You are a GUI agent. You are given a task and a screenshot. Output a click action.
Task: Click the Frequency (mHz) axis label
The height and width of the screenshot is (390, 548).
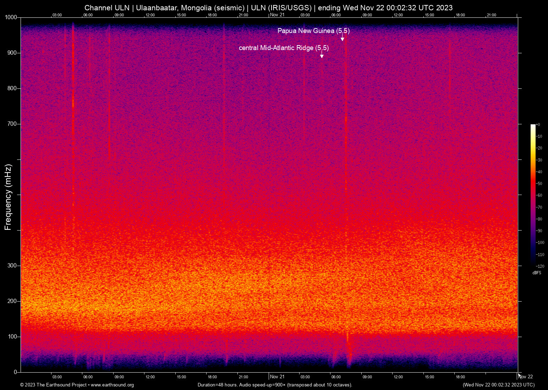coord(8,197)
